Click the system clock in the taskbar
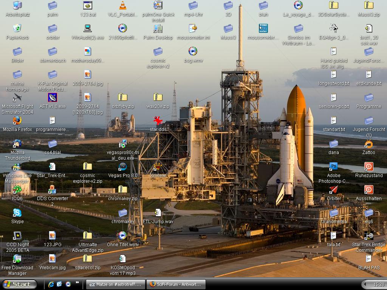The width and height of the screenshot is (387, 290). (x=379, y=284)
